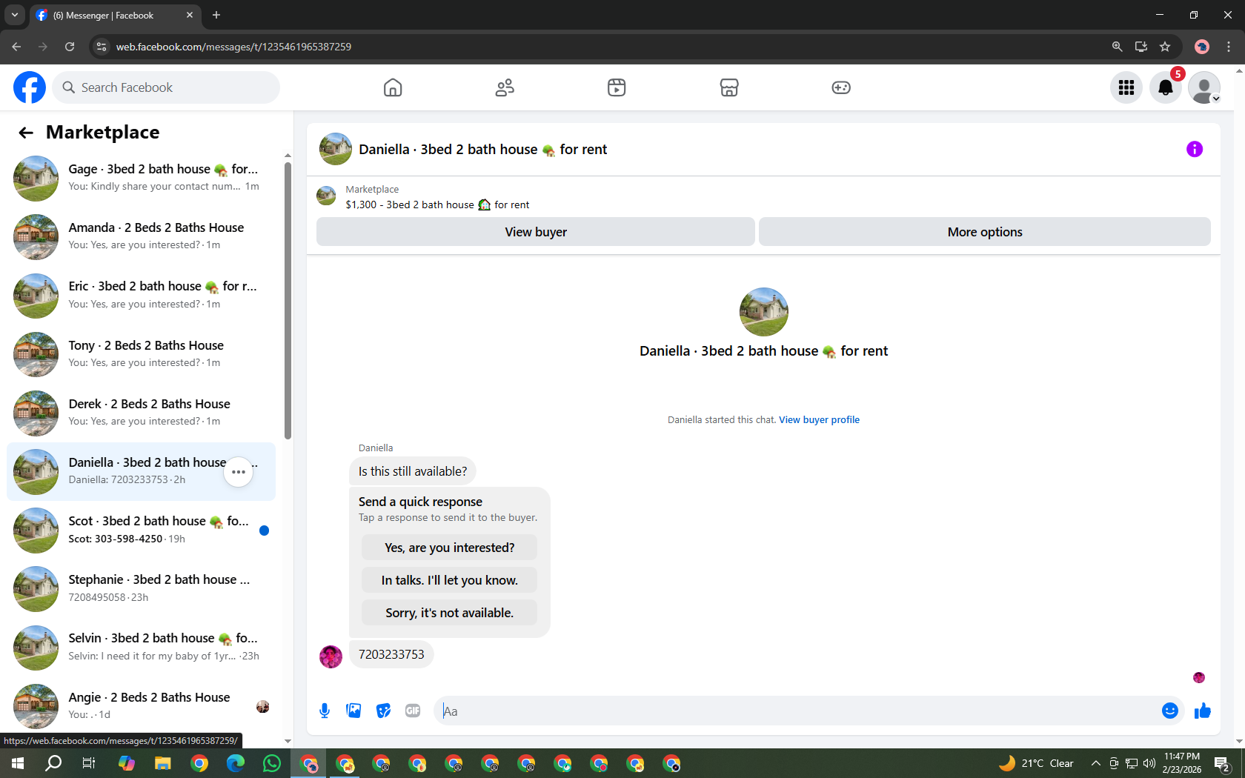Open Scot's unread conversation
The width and height of the screenshot is (1245, 778).
pyautogui.click(x=141, y=531)
